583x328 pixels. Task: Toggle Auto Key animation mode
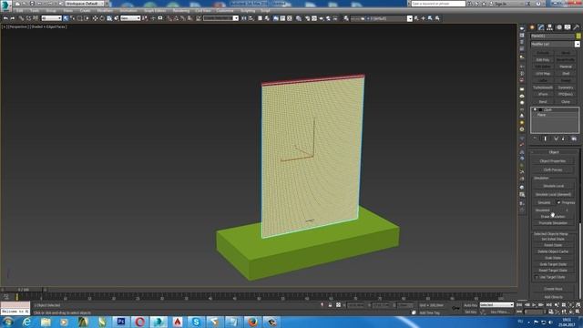point(470,305)
